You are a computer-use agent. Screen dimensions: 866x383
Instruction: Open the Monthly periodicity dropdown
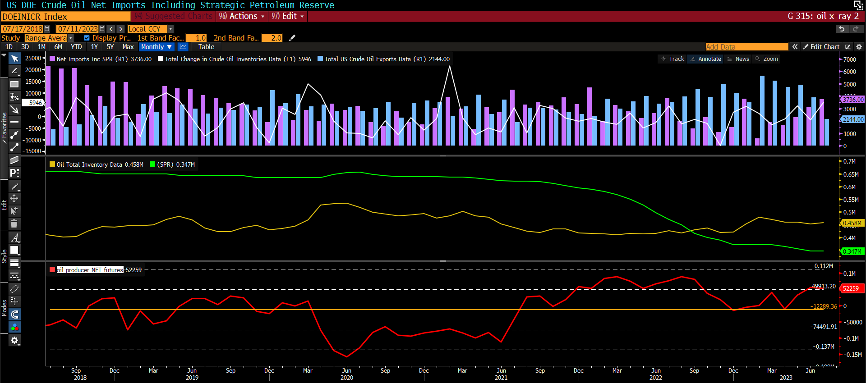(x=157, y=47)
